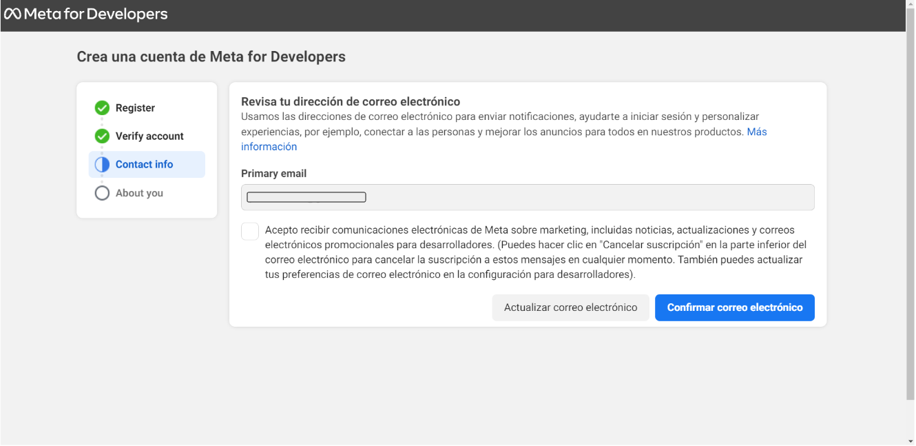Click the scrollbar up arrow
Image resolution: width=916 pixels, height=446 pixels.
point(910,4)
